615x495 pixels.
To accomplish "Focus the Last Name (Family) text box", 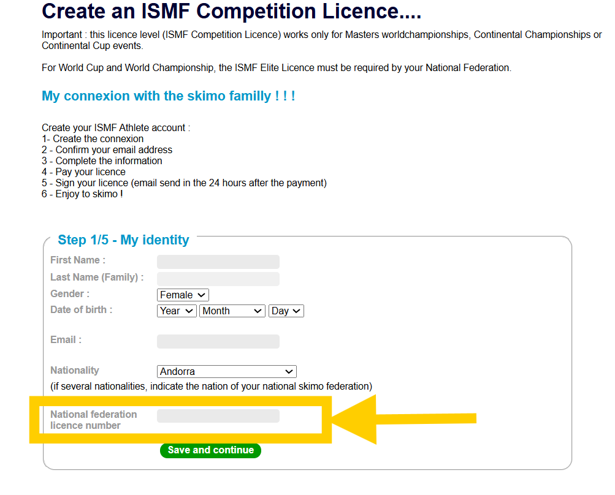I will (x=218, y=279).
